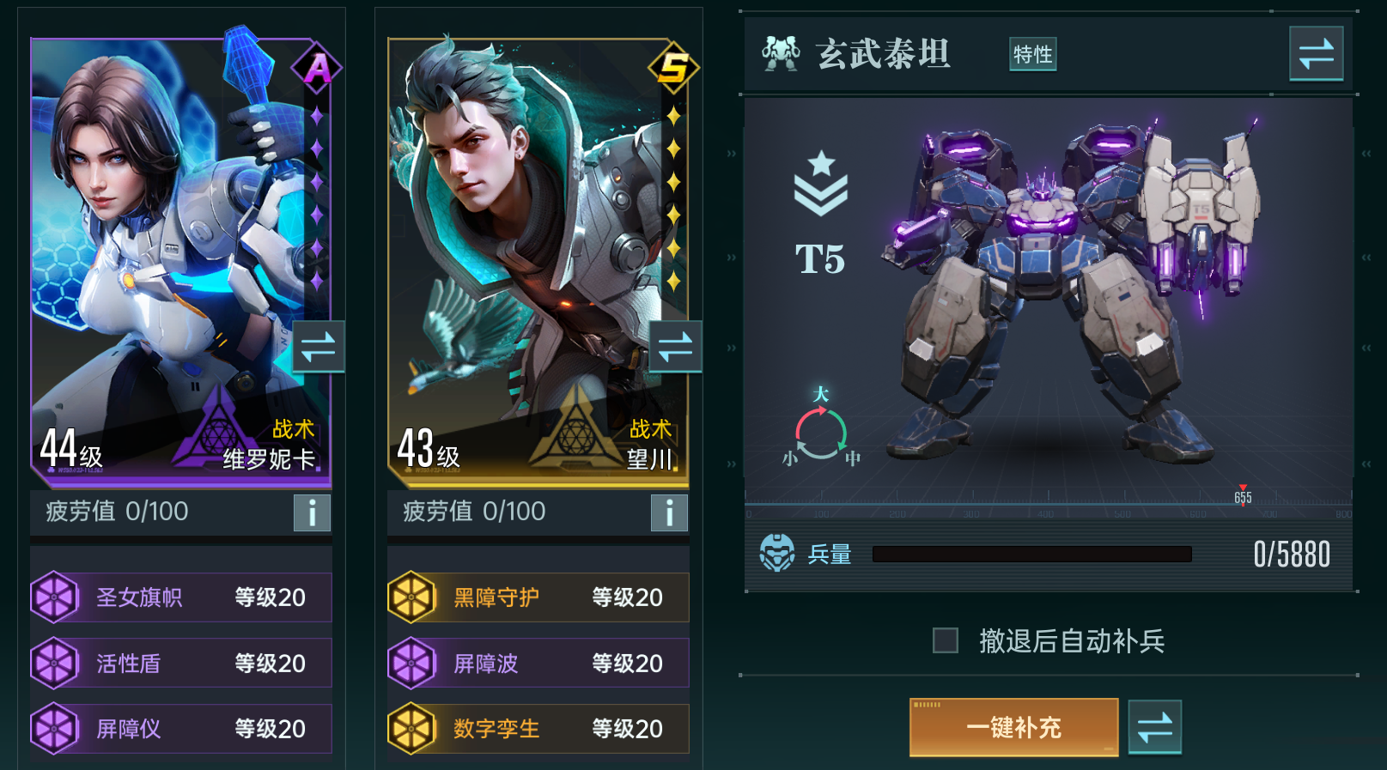Click swap icon beside 一键补充 button
Viewport: 1387px width, 770px height.
click(x=1154, y=728)
